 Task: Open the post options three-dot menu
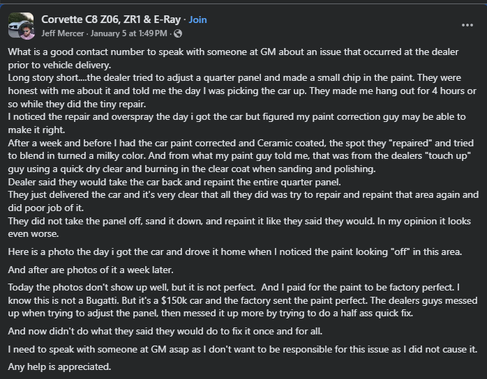[467, 24]
